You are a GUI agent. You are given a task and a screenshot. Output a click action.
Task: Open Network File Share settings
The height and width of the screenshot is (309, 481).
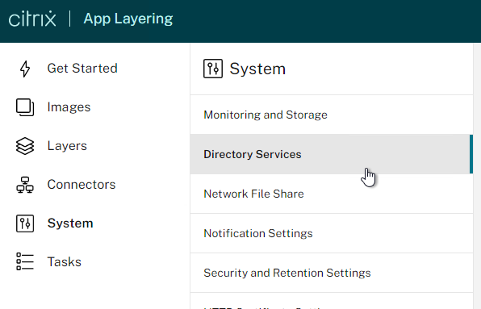click(x=332, y=194)
